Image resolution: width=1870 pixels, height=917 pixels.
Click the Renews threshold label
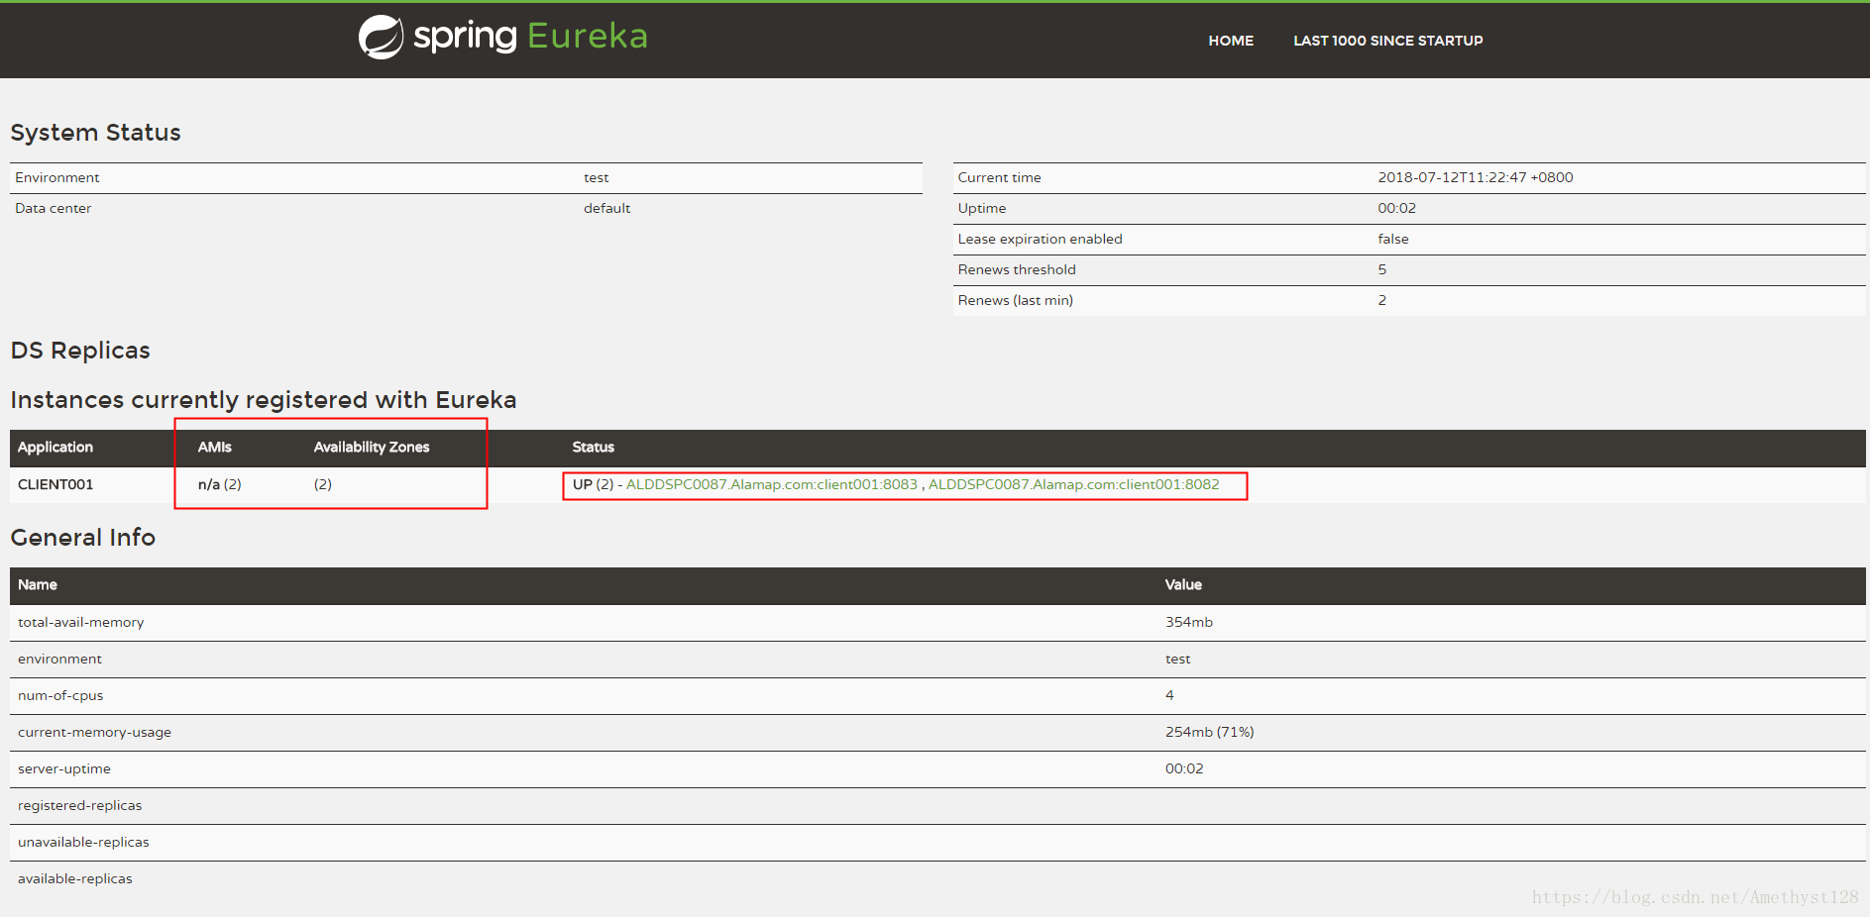1017,269
